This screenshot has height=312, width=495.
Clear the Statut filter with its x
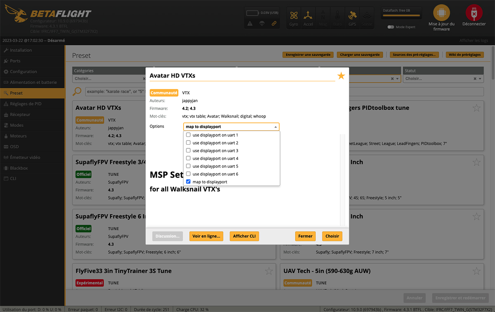point(475,79)
